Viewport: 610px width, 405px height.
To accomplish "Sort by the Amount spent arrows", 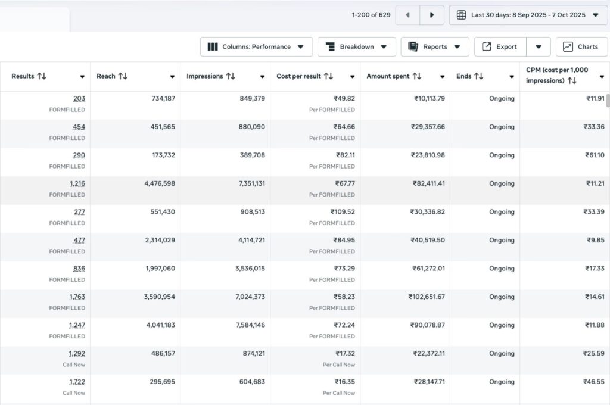I will [417, 76].
